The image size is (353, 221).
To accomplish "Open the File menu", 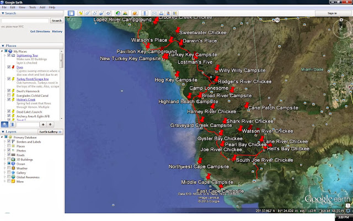I will click(4, 7).
